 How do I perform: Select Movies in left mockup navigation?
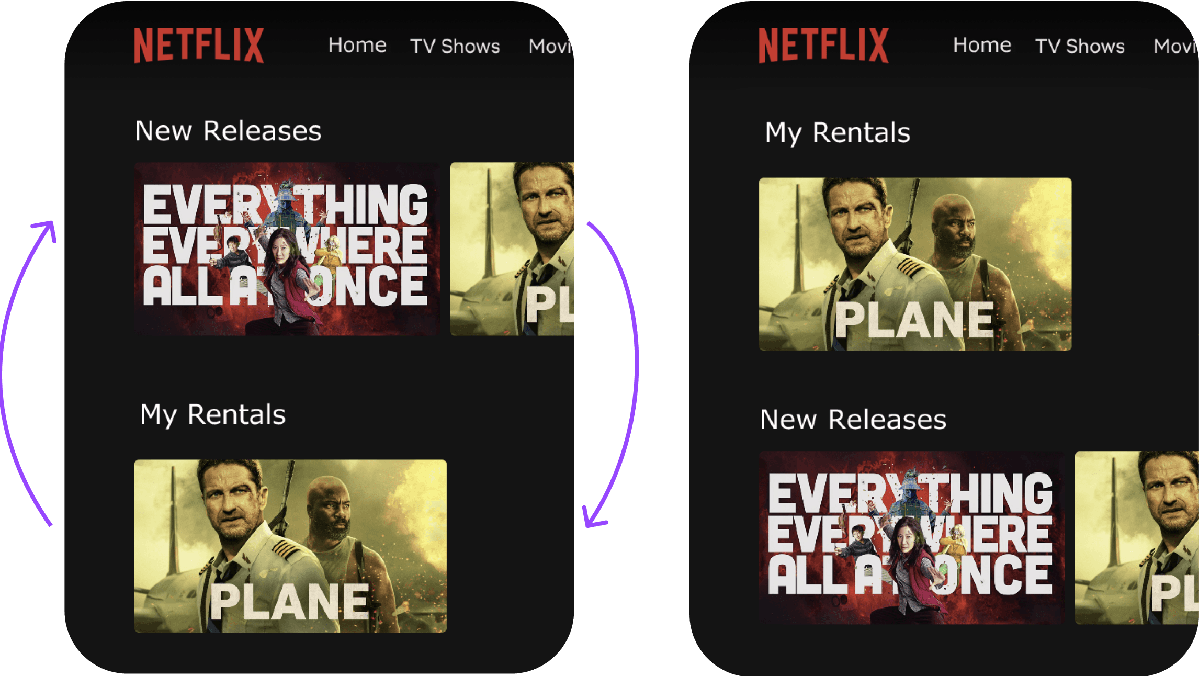[550, 47]
